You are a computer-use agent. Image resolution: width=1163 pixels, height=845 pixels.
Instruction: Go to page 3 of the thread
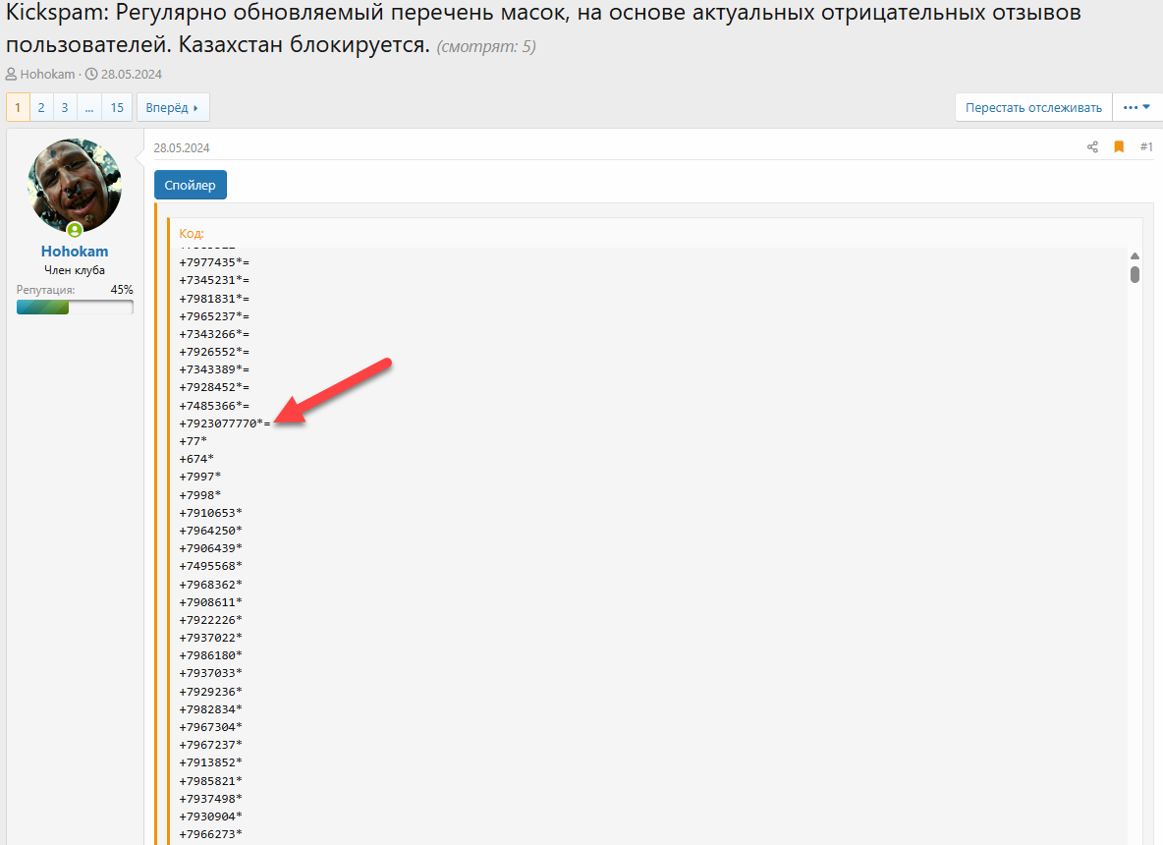pyautogui.click(x=65, y=107)
